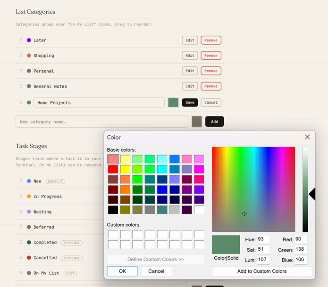
Task: Select the white basic color swatch
Action: tap(199, 210)
